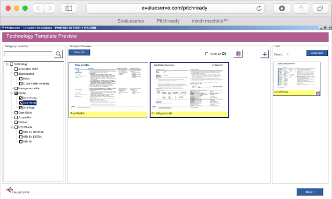Screen dimensions: 332x199
Task: Check the Acquisition checkbox
Action: 16,118
